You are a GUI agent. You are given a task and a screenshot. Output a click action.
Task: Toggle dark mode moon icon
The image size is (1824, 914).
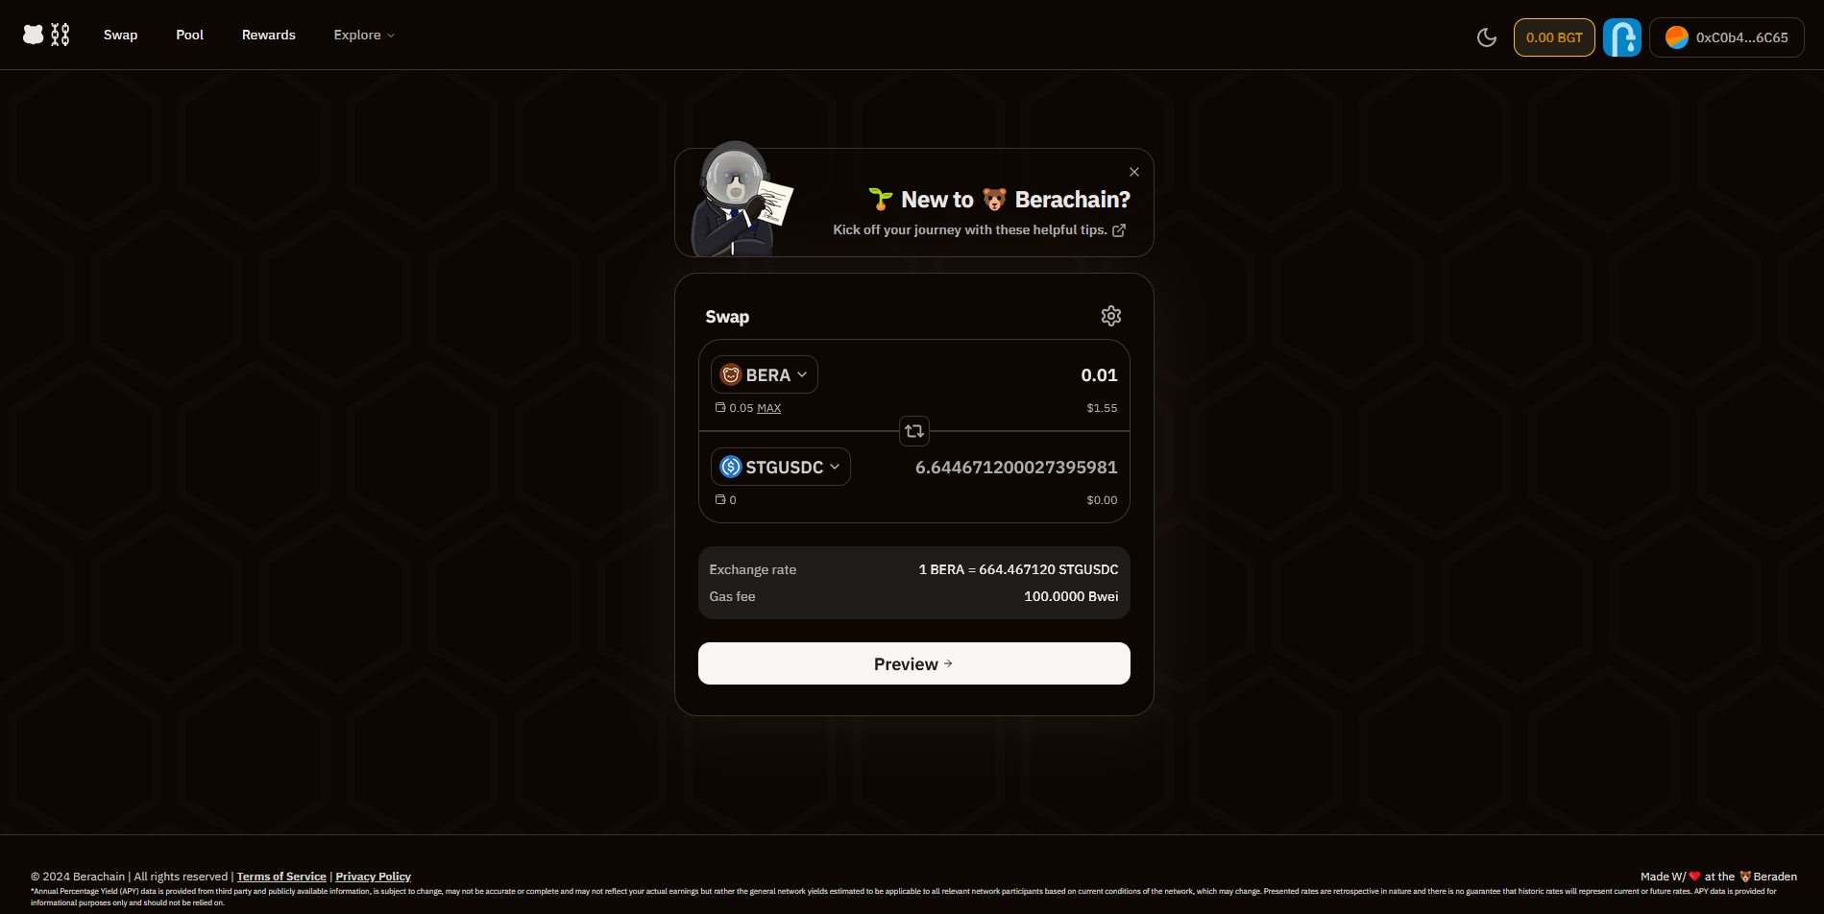click(x=1487, y=37)
